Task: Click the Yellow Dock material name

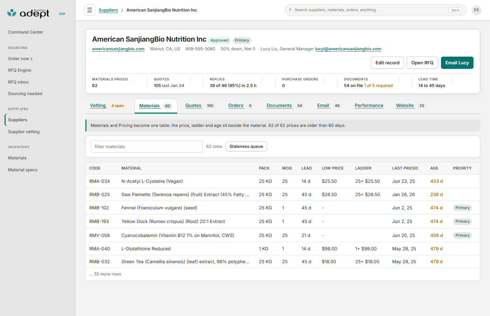Action: [173, 222]
